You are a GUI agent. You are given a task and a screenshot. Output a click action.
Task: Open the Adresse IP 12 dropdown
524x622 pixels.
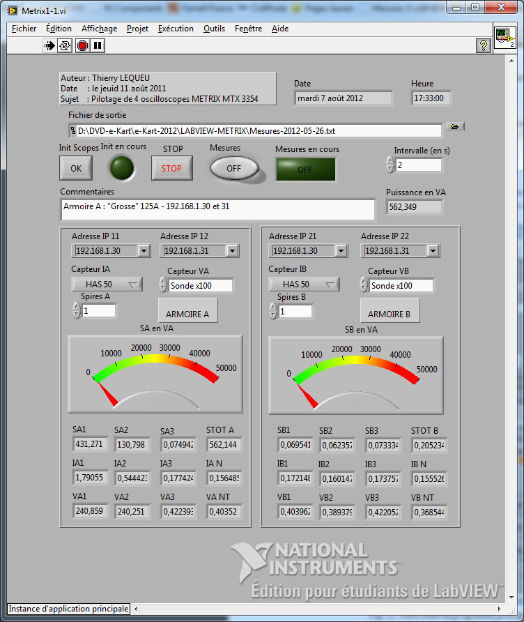(232, 251)
